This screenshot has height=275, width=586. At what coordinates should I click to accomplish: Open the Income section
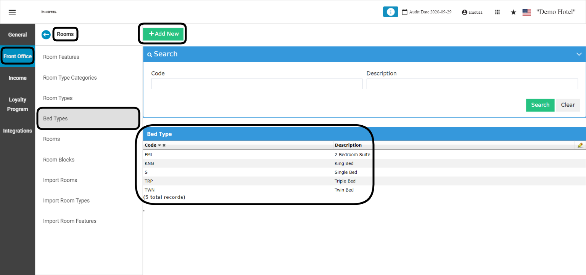[18, 78]
